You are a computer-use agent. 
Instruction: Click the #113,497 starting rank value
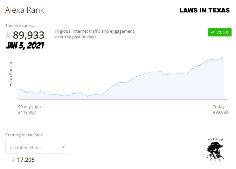click(27, 113)
